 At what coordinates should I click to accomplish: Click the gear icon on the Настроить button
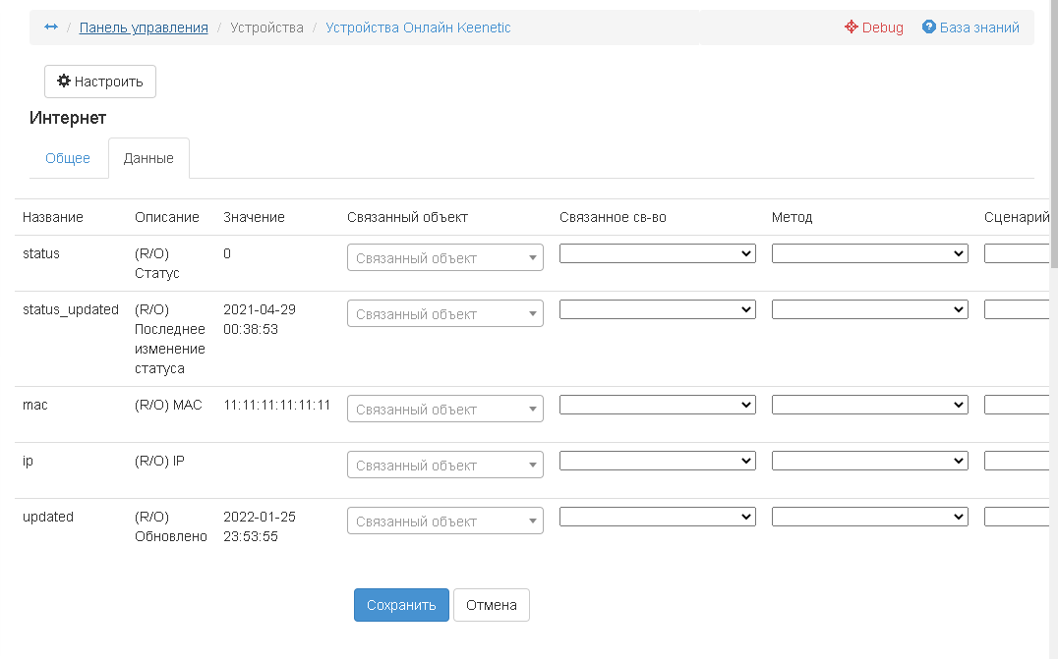(x=64, y=82)
